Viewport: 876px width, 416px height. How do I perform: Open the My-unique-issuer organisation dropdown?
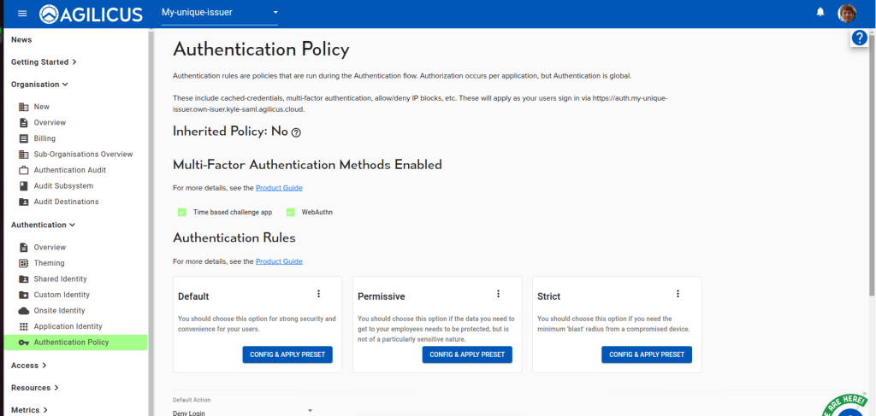(x=220, y=13)
